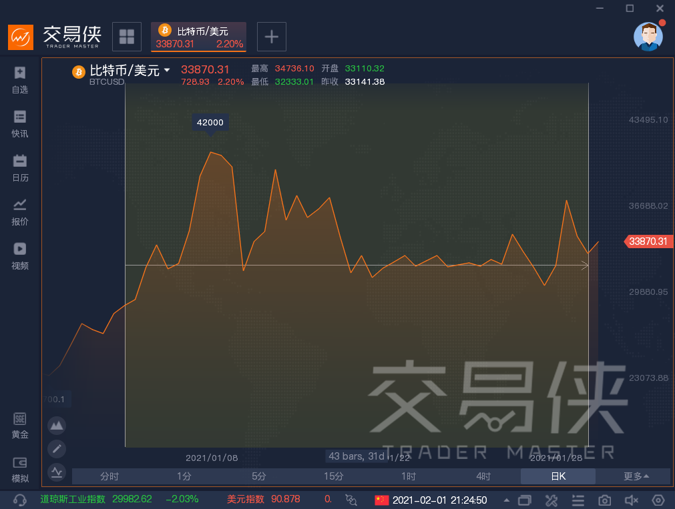Open the 自选 watchlist sidebar icon
The image size is (675, 509).
20,81
